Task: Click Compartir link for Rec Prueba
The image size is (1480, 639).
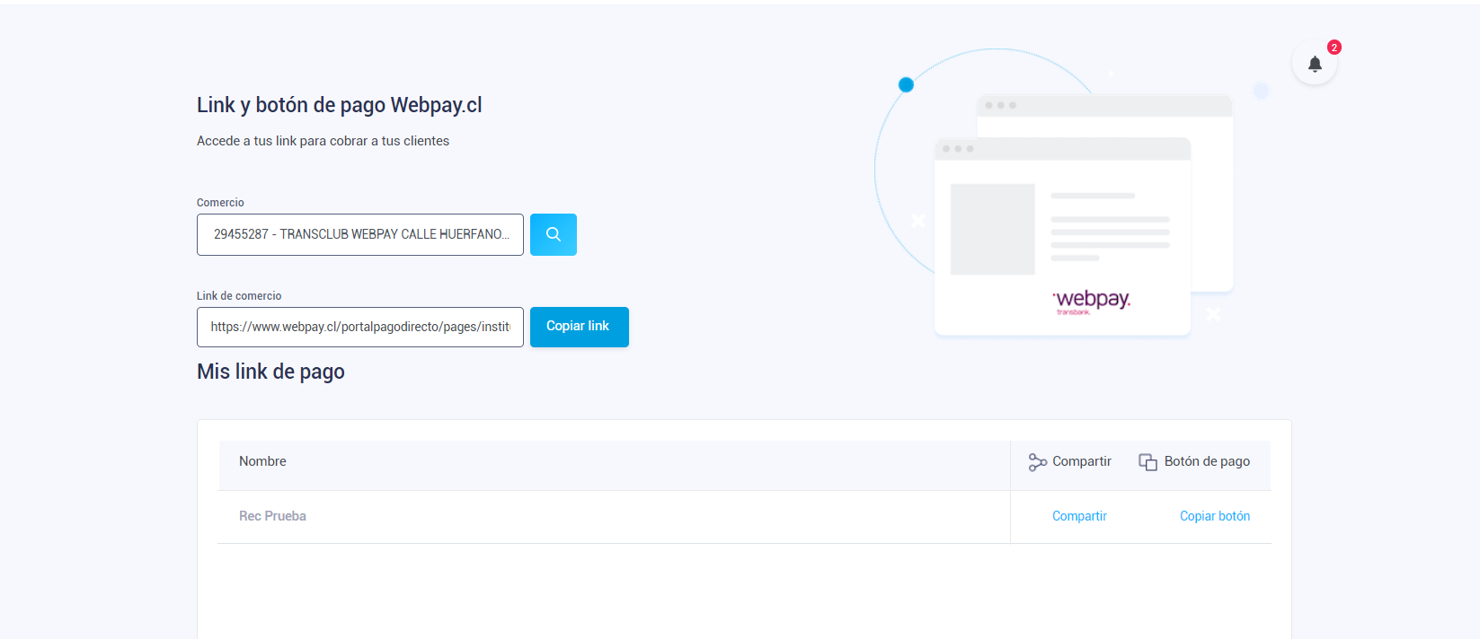Action: (1079, 516)
